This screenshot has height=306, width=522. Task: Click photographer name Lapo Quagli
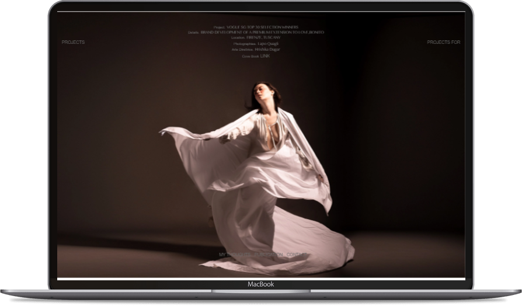[268, 44]
